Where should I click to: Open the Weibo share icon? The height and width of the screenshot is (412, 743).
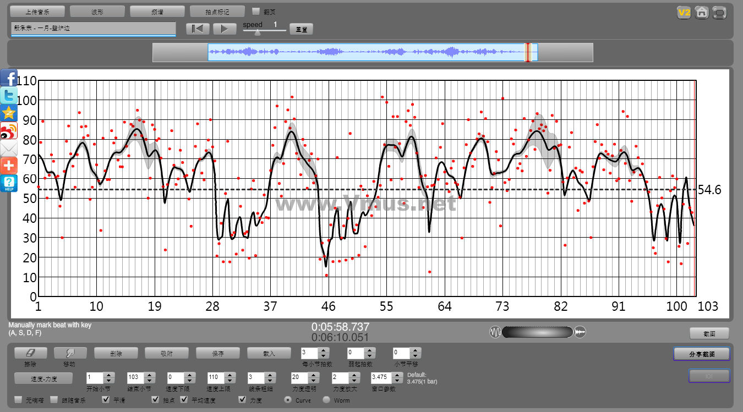tap(9, 131)
